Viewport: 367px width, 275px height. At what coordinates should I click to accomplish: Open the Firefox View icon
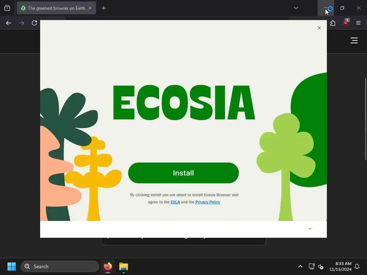[7, 8]
